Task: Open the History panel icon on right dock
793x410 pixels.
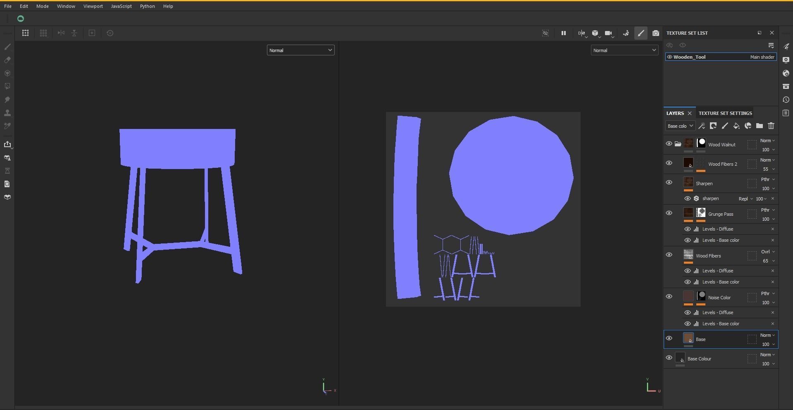Action: pos(786,100)
